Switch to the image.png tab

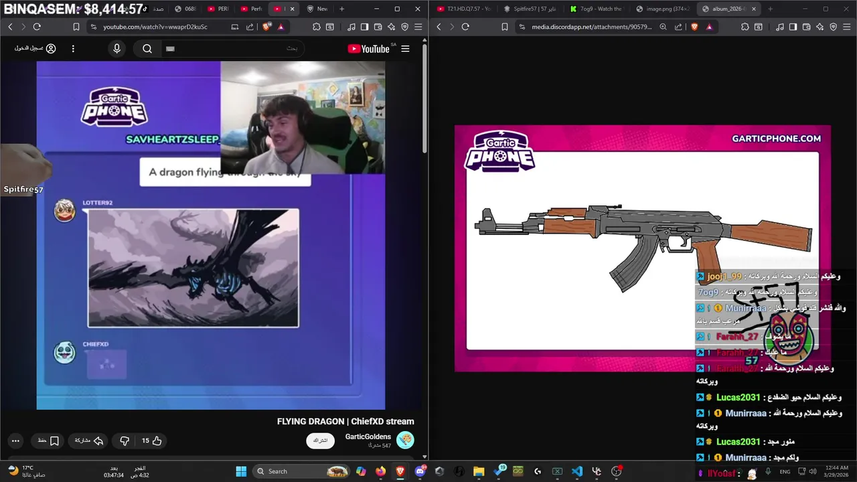[x=662, y=9]
